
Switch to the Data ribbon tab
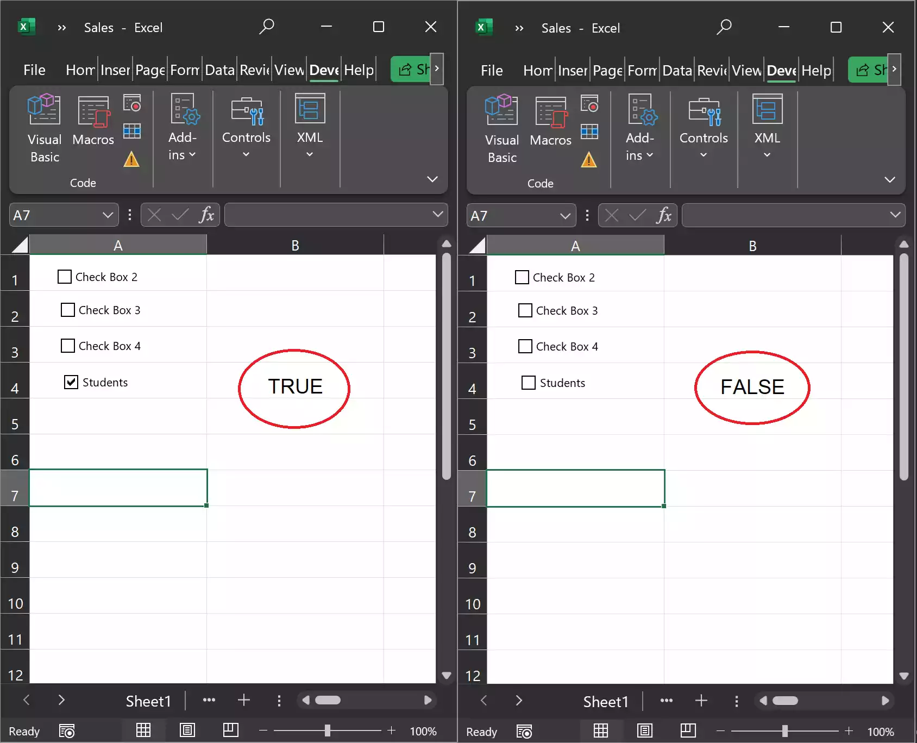(219, 70)
